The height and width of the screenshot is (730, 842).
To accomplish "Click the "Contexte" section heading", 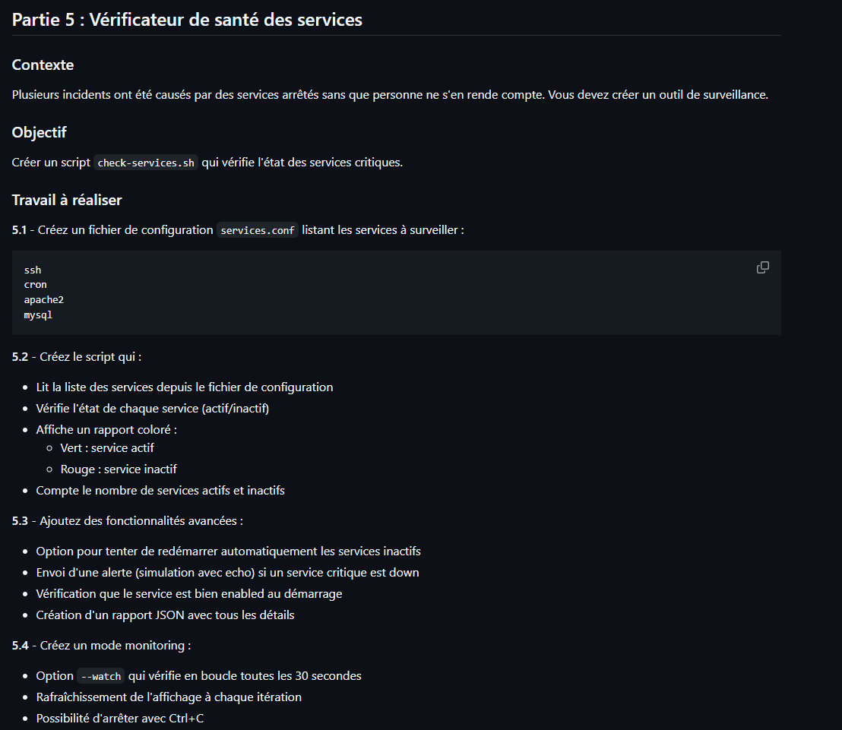I will click(x=43, y=65).
